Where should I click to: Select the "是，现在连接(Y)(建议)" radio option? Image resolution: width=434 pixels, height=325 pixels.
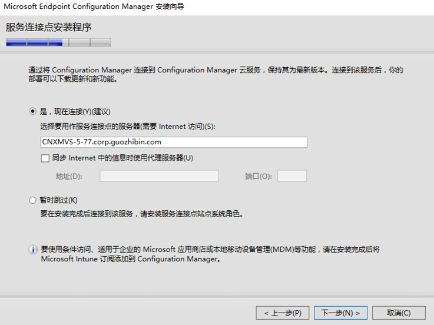point(33,111)
